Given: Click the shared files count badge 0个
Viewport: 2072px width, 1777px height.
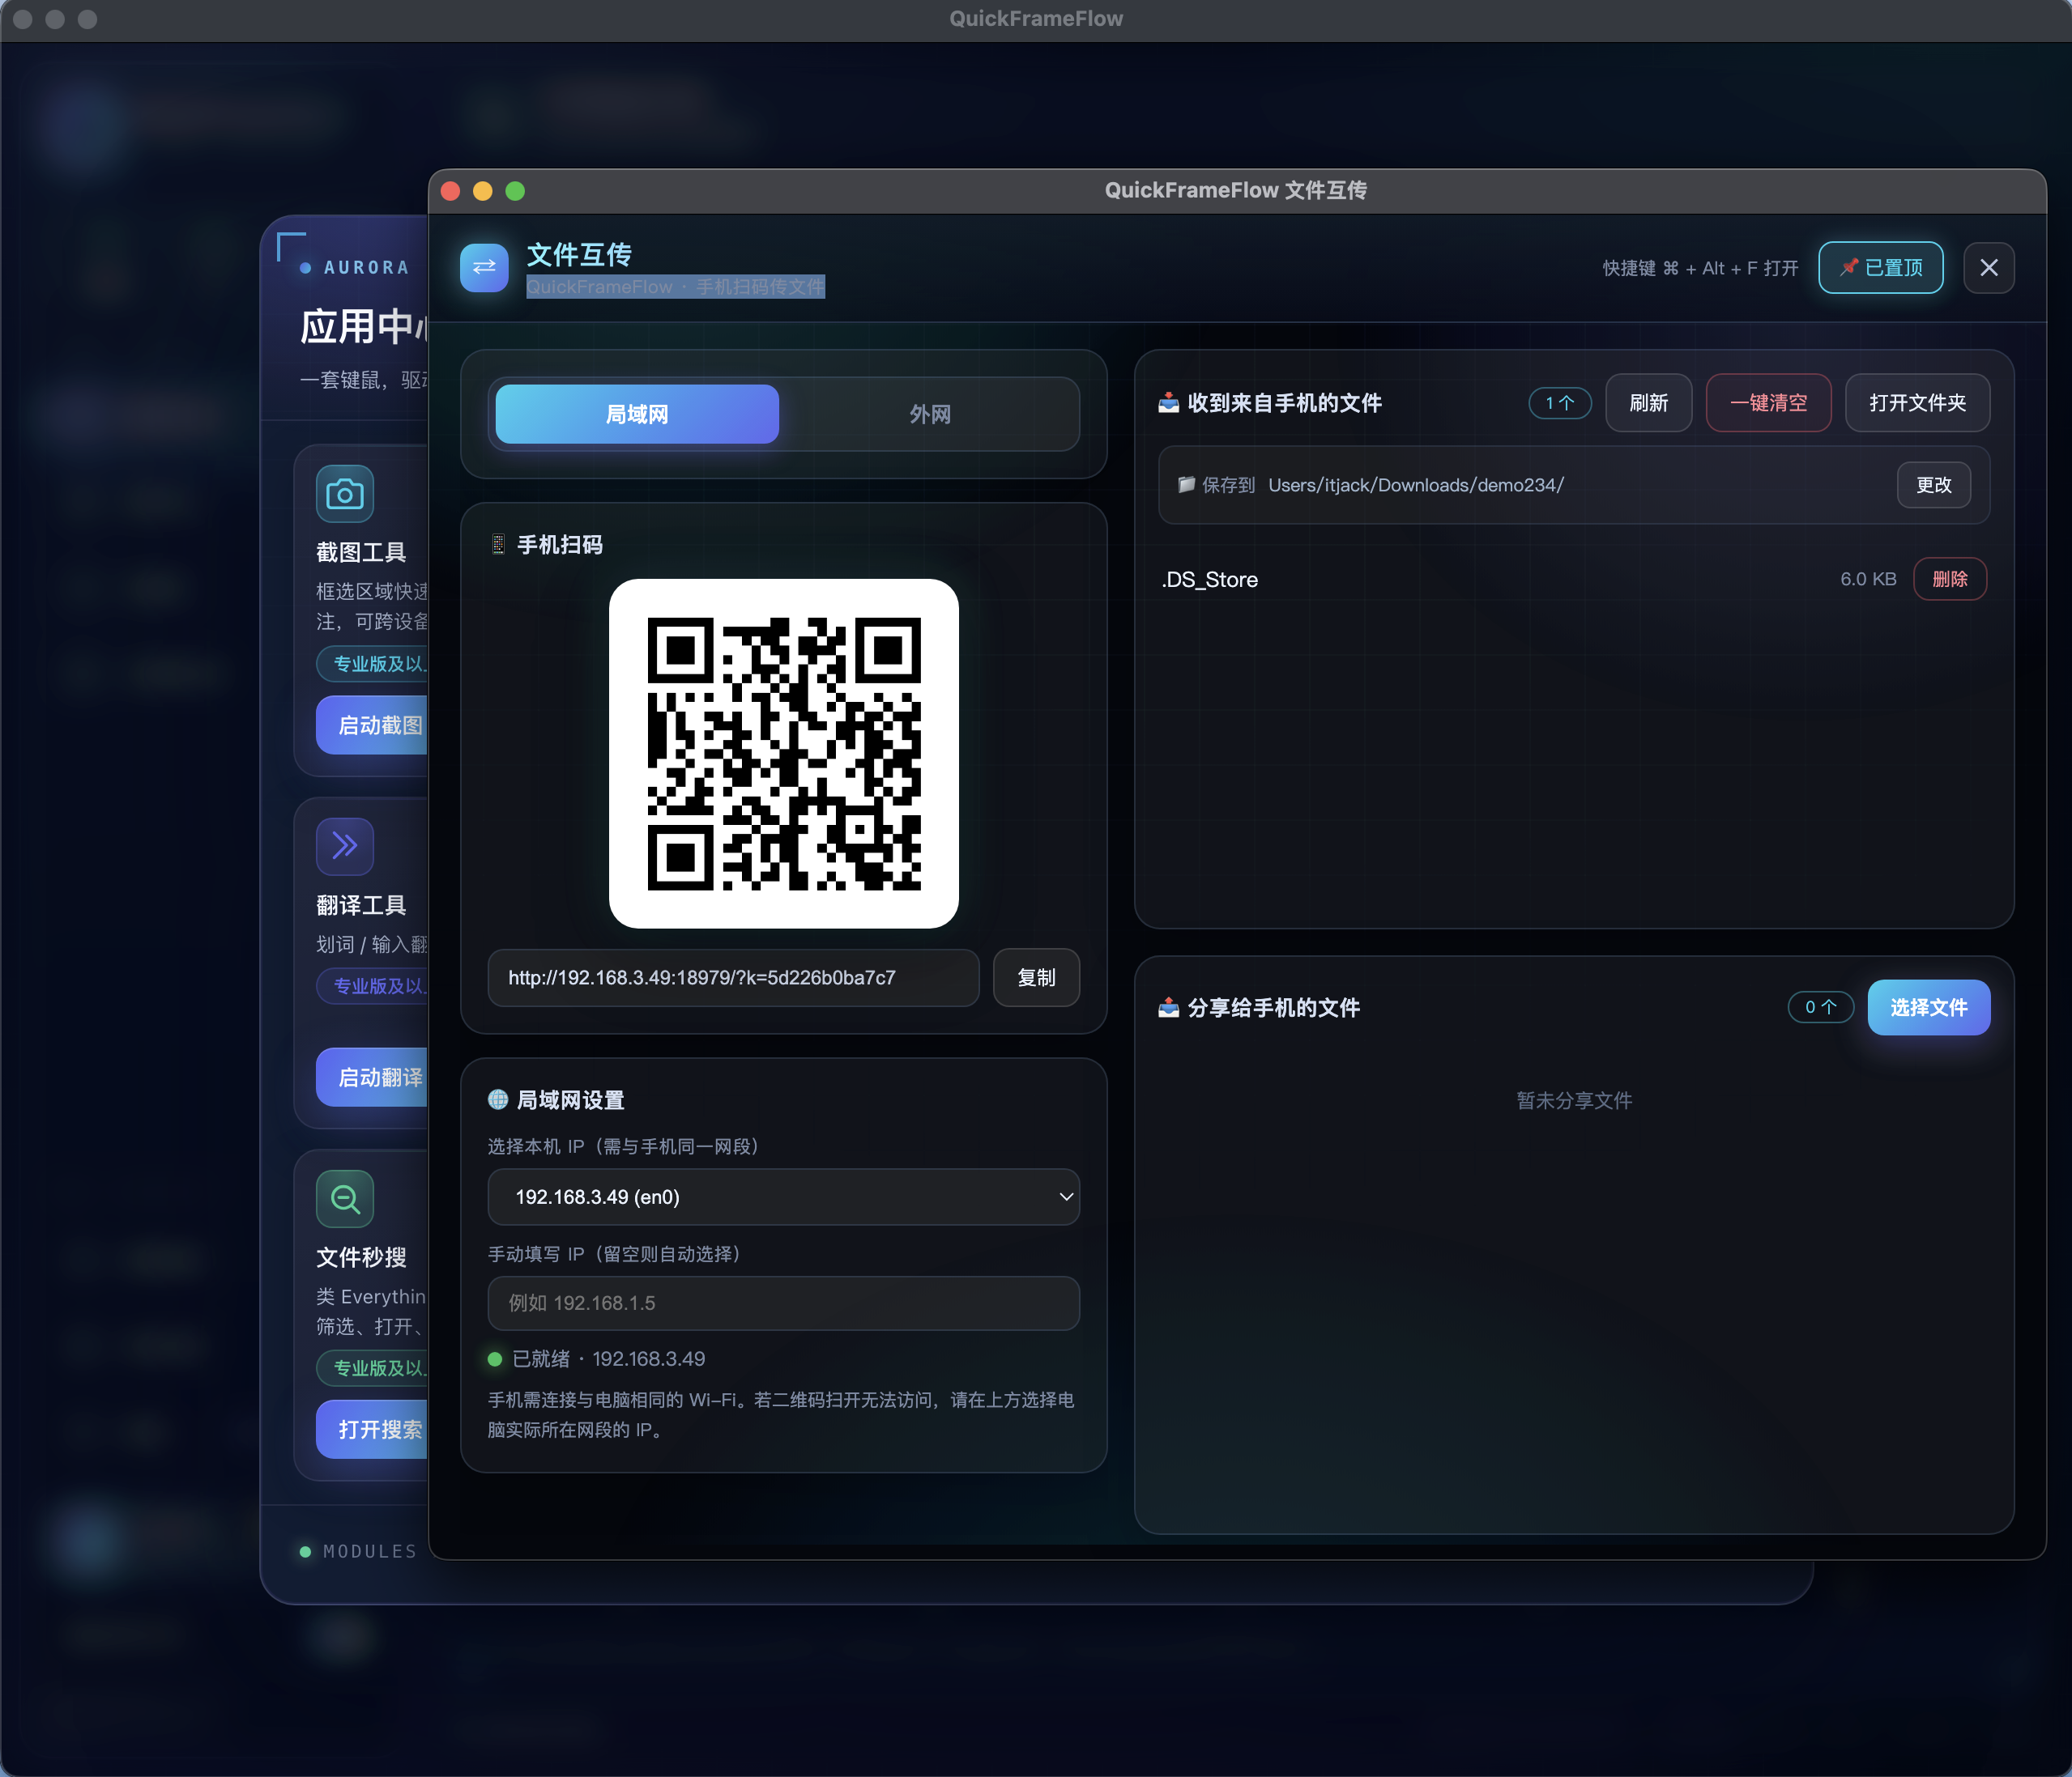Looking at the screenshot, I should point(1820,1007).
